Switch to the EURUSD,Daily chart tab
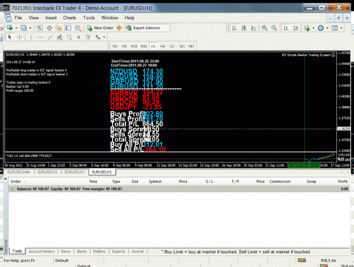This screenshot has width=354, height=267. pos(19,172)
